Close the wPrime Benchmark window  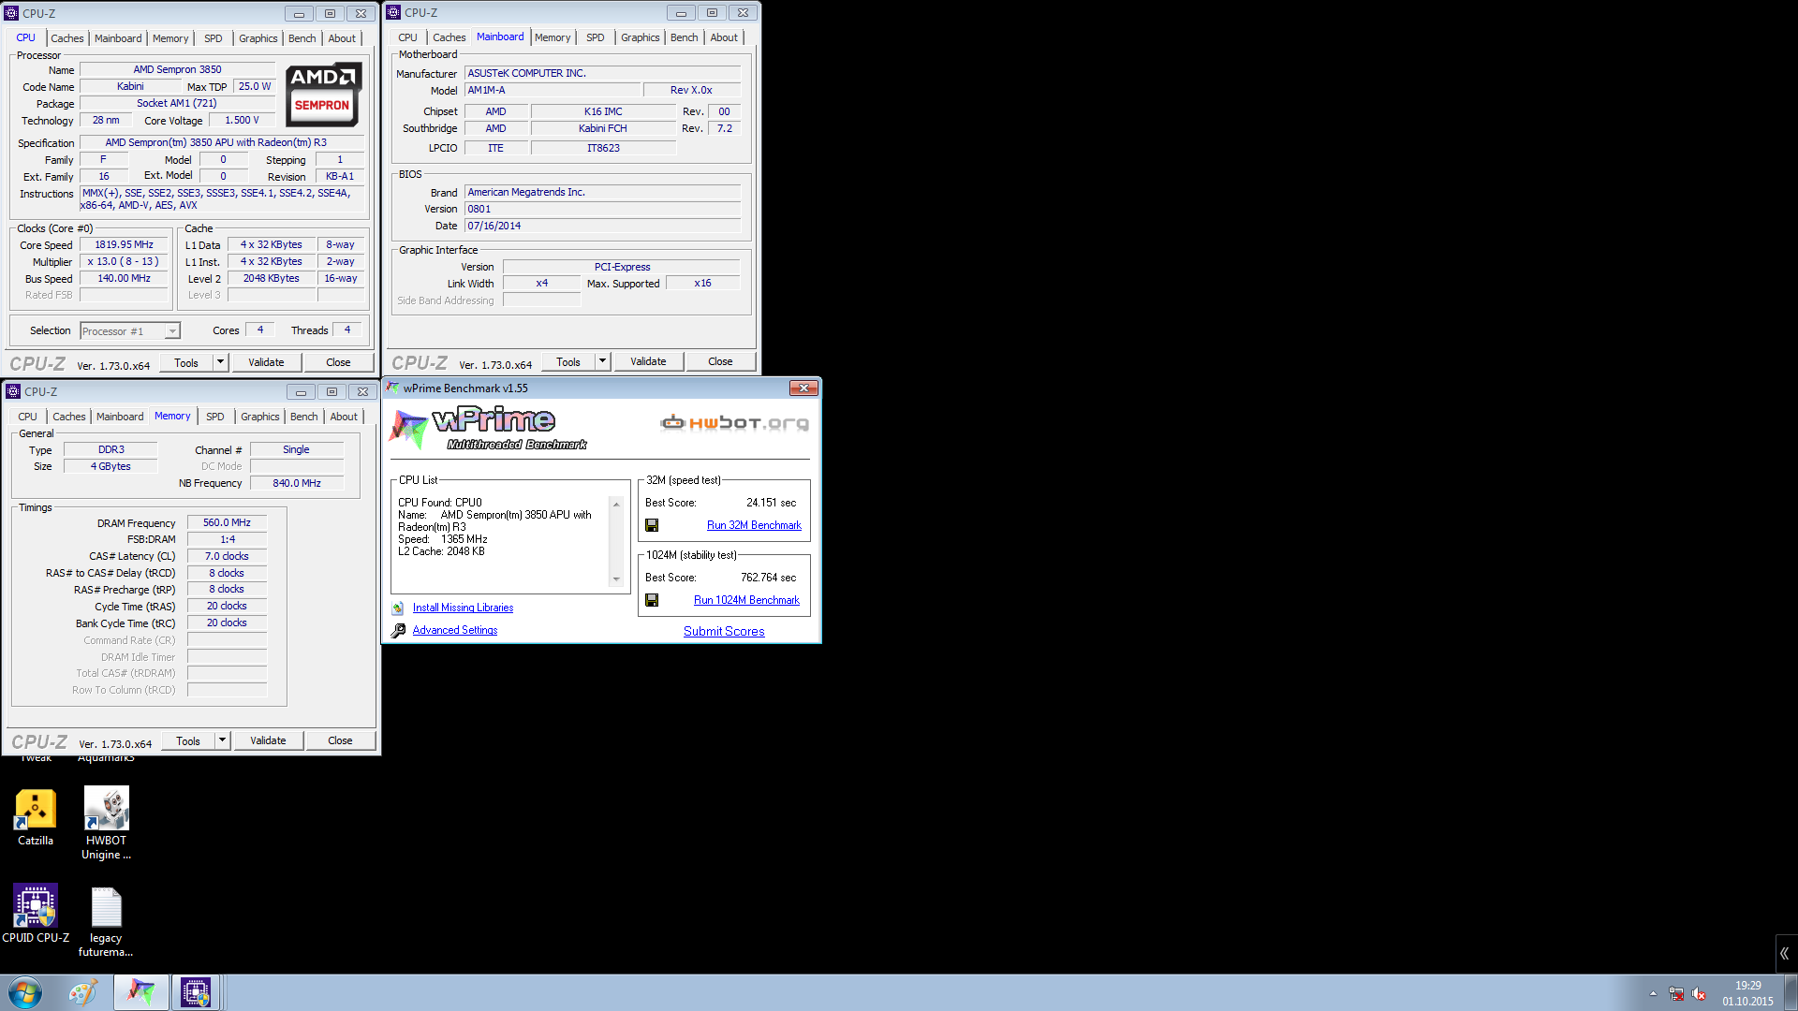pos(803,388)
